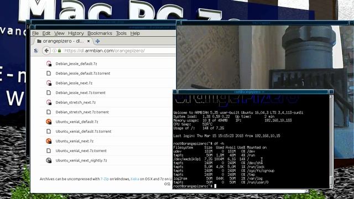
Task: Select the orangepizero browser tab
Action: point(63,41)
